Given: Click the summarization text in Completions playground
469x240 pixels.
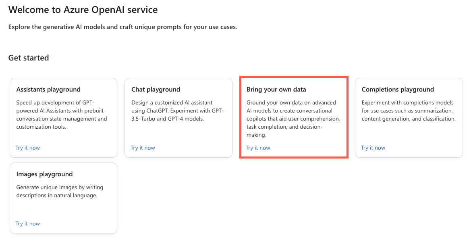Looking at the screenshot, I should pyautogui.click(x=427, y=111).
